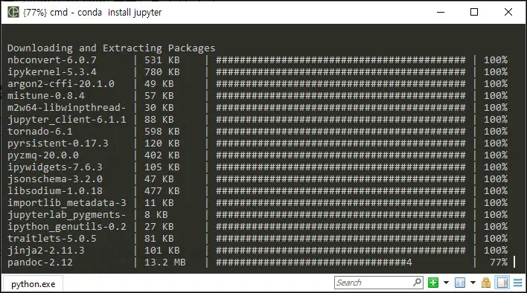Click the pyrsistent-0.17.3 package name
Image resolution: width=527 pixels, height=293 pixels.
(58, 144)
